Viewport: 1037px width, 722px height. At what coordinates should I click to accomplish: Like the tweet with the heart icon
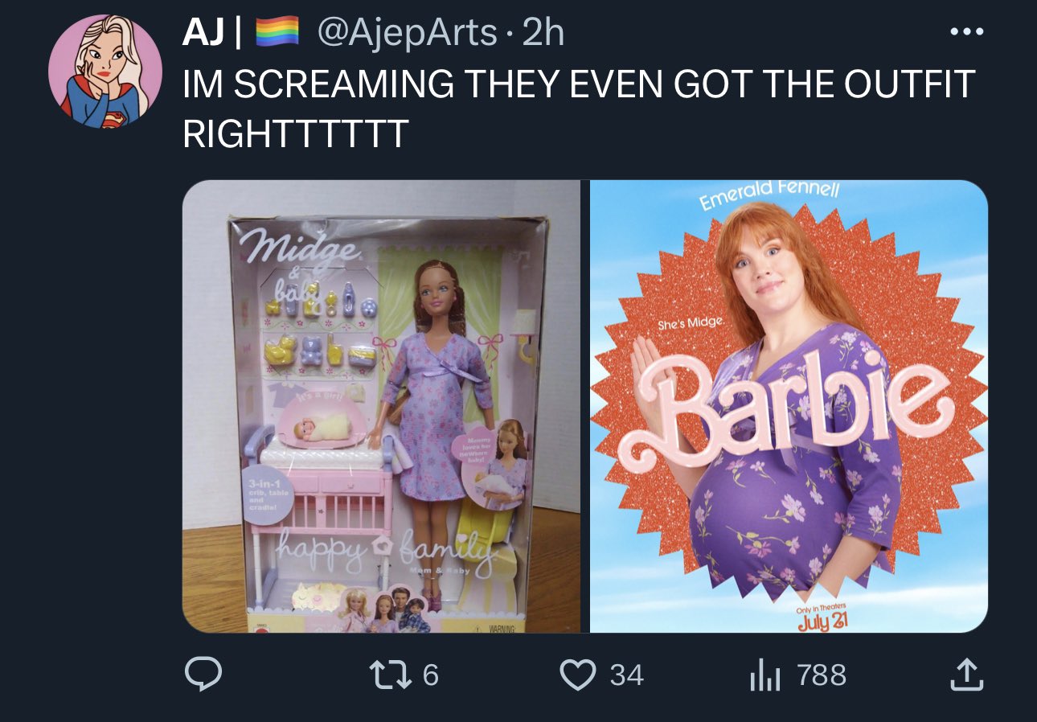(576, 675)
